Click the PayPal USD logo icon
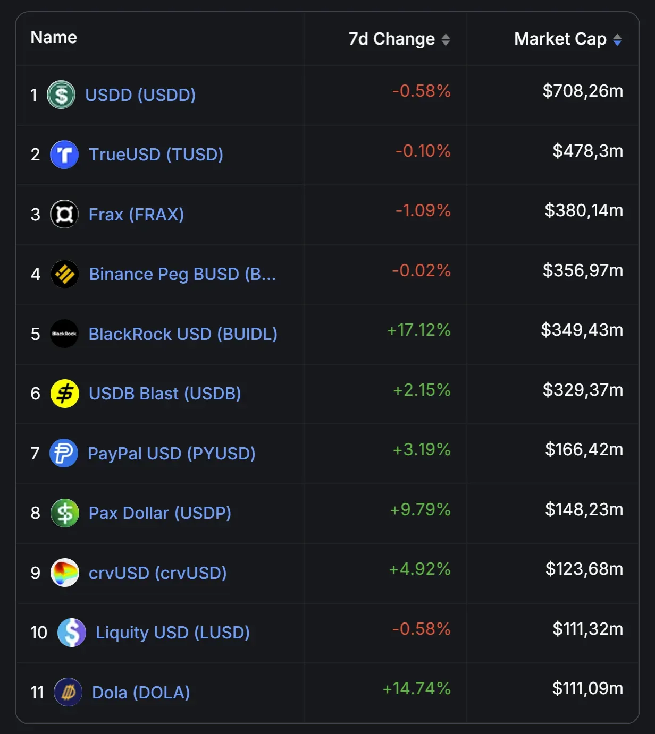Image resolution: width=655 pixels, height=734 pixels. click(x=64, y=454)
